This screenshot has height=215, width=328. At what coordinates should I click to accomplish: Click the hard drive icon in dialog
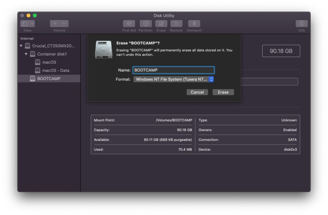tap(104, 50)
